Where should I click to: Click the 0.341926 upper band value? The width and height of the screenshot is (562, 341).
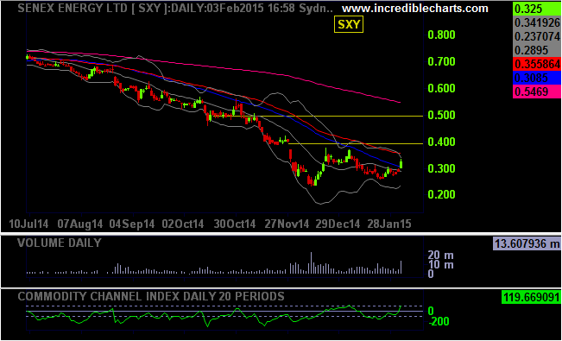[x=537, y=22]
